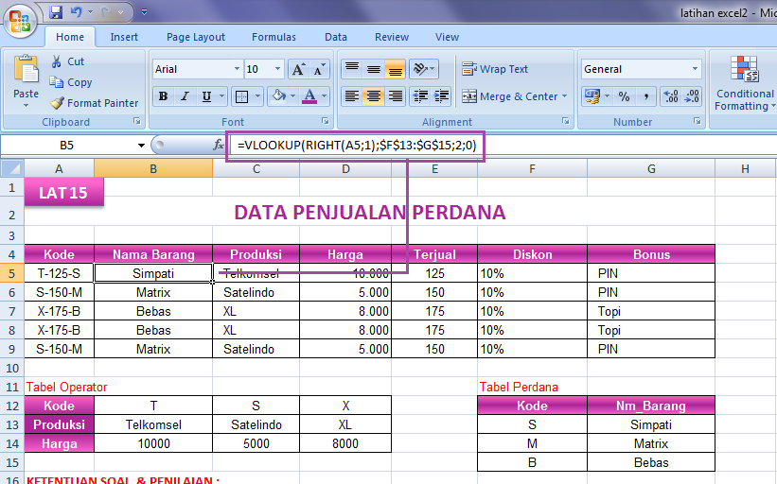Save the workbook using the floppy icon

click(56, 11)
